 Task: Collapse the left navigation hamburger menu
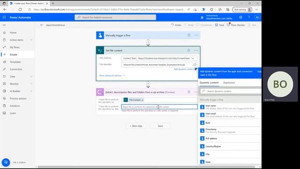coord(4,25)
